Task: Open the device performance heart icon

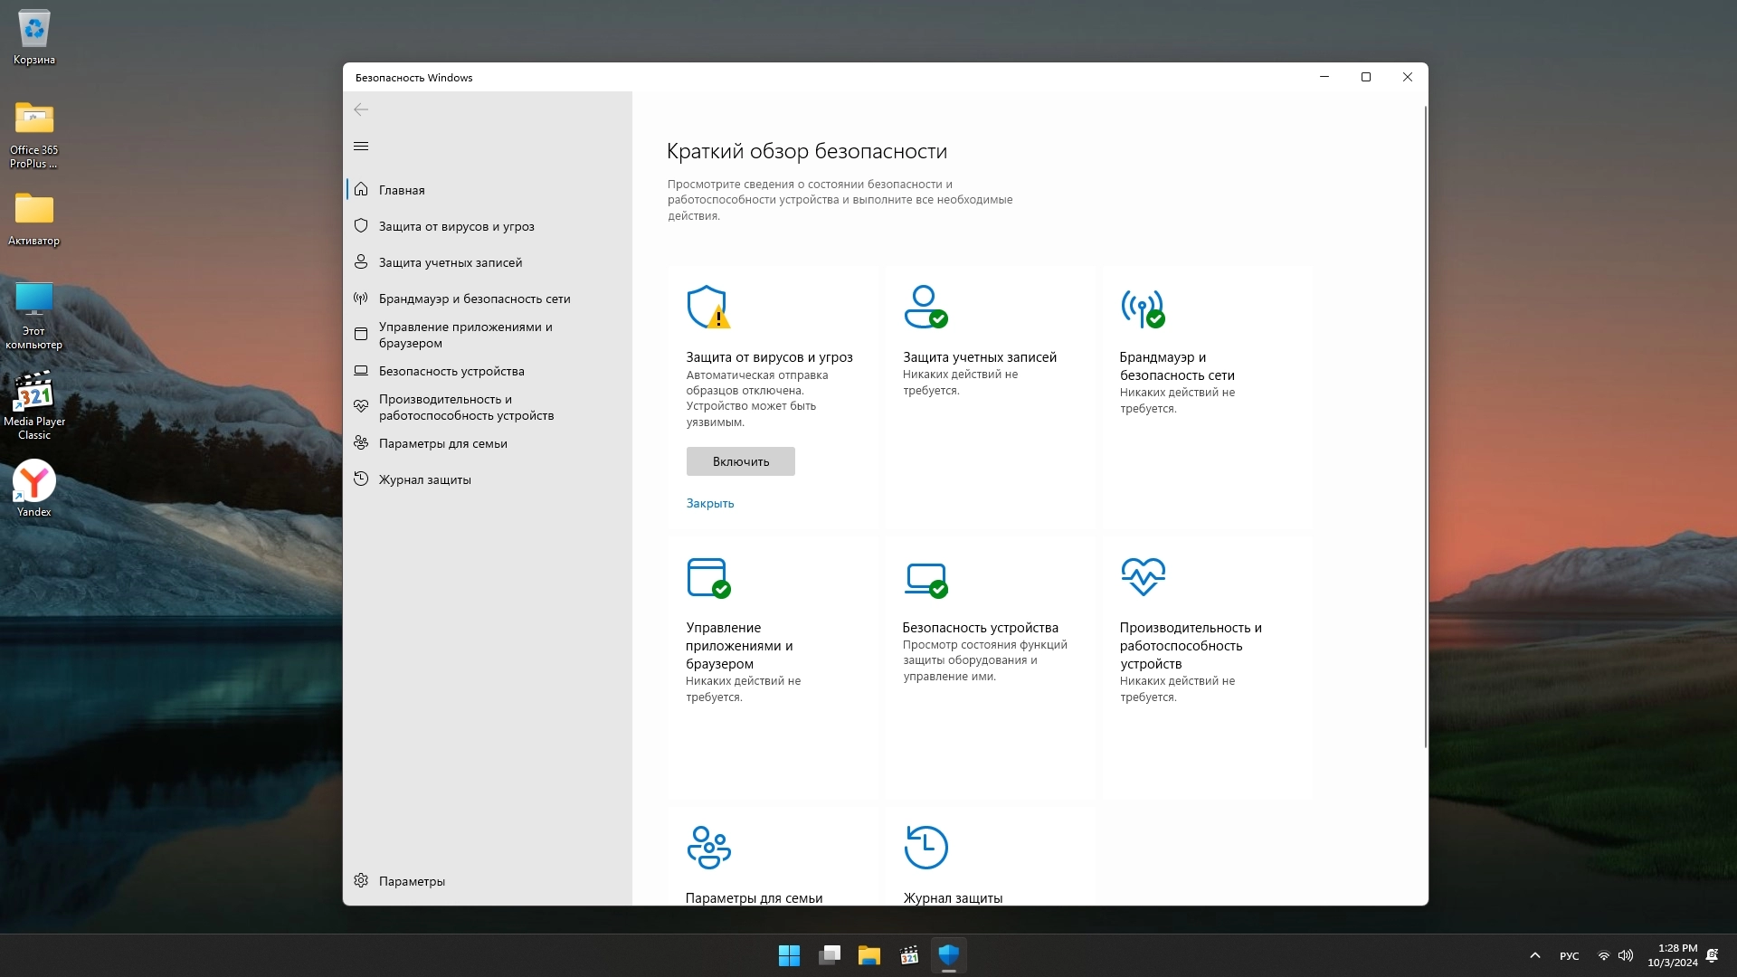Action: (1143, 576)
